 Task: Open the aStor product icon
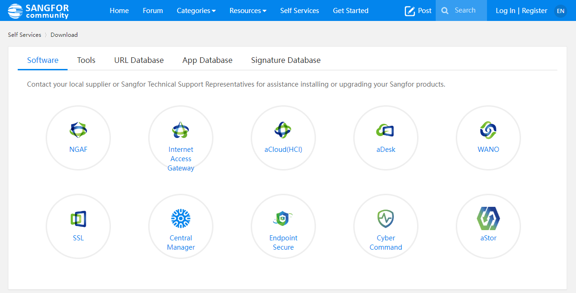(488, 218)
